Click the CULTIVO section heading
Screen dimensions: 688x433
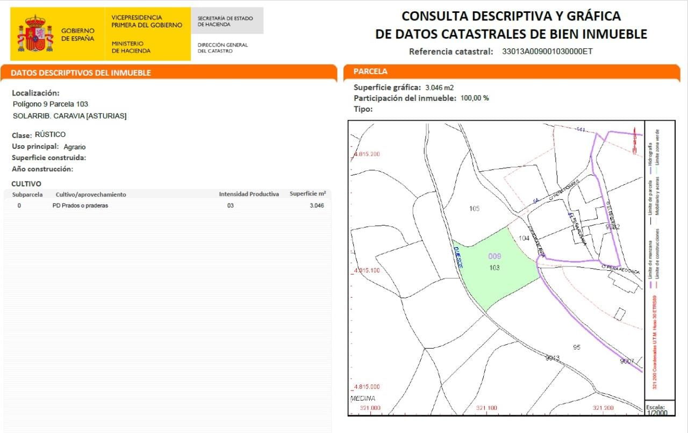coord(26,184)
